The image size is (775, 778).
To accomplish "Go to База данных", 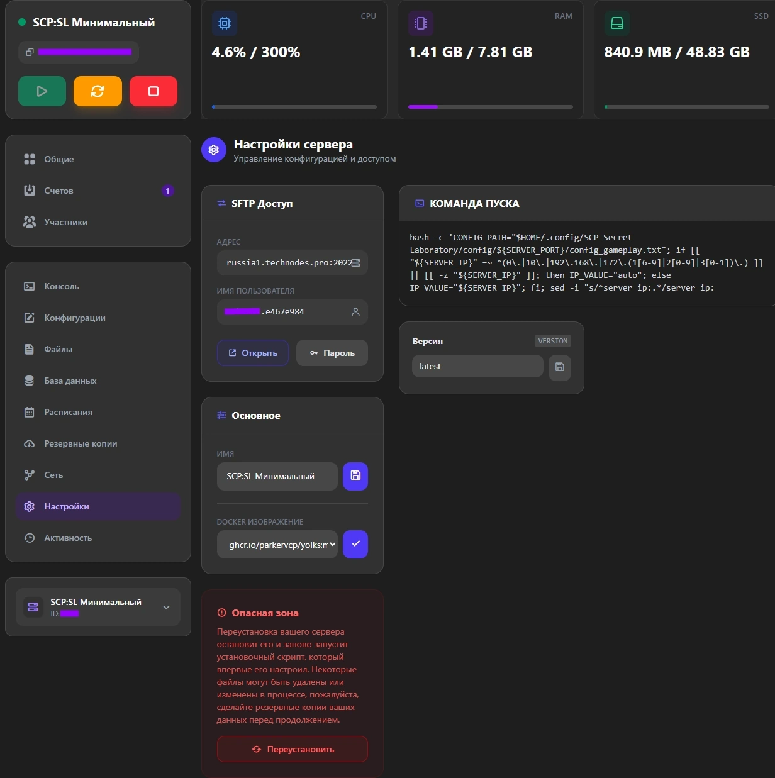I will 98,381.
